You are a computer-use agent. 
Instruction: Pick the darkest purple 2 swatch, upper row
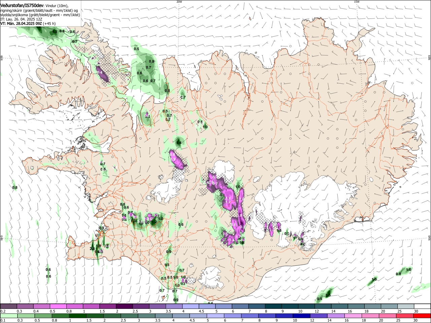coord(124,307)
